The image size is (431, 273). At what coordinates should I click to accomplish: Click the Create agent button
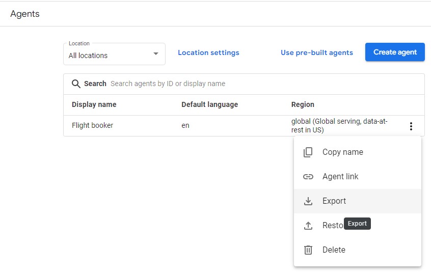(x=395, y=52)
